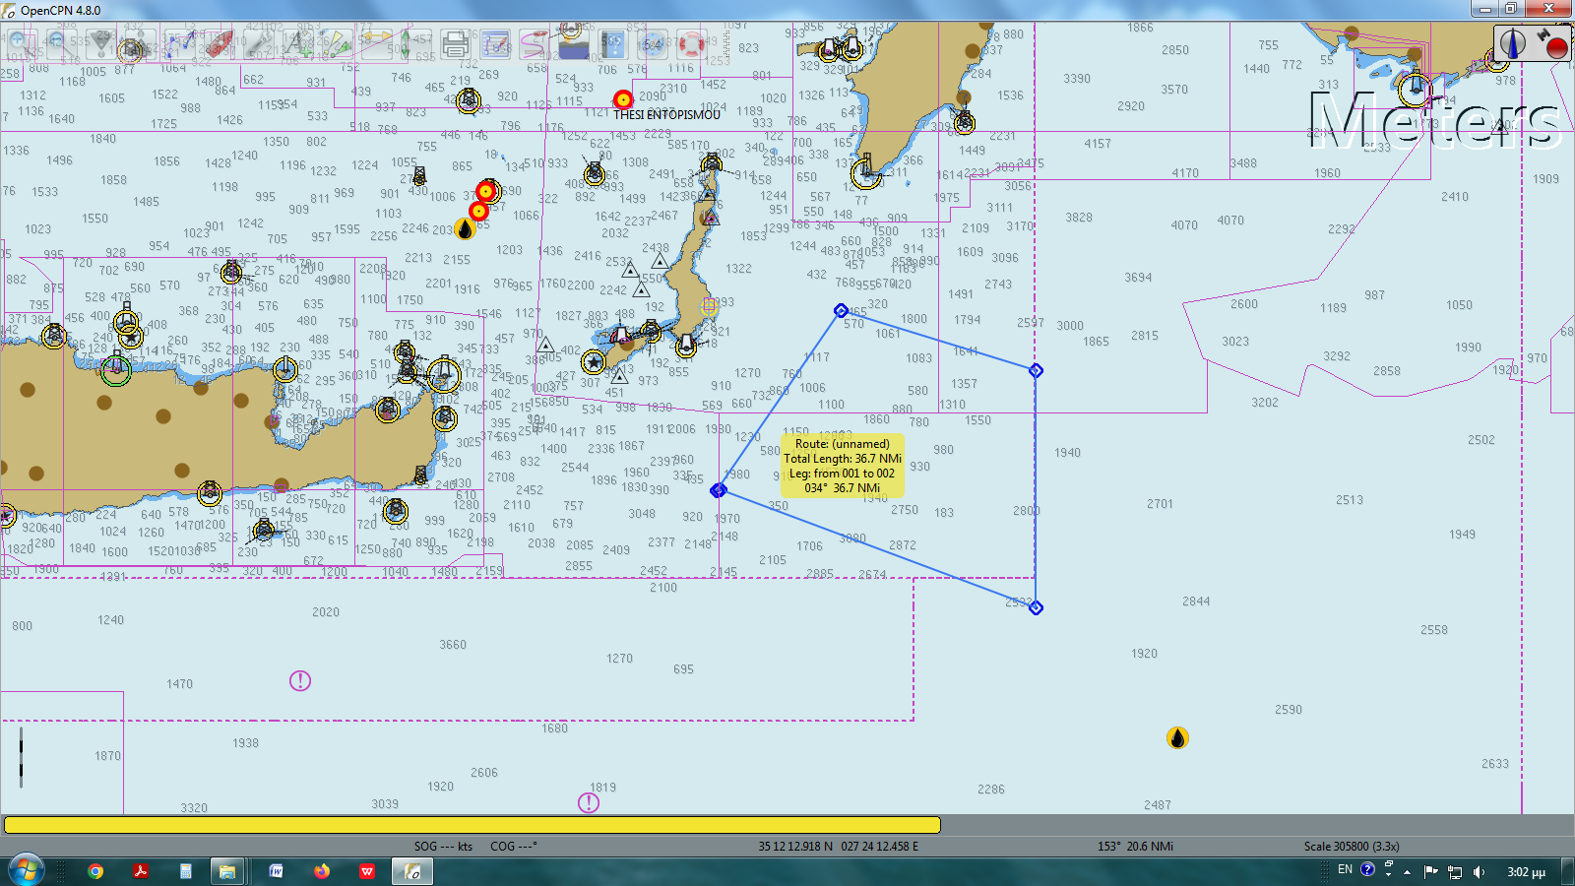Open the EN language selector
Screen dimensions: 1575x886
click(1345, 870)
